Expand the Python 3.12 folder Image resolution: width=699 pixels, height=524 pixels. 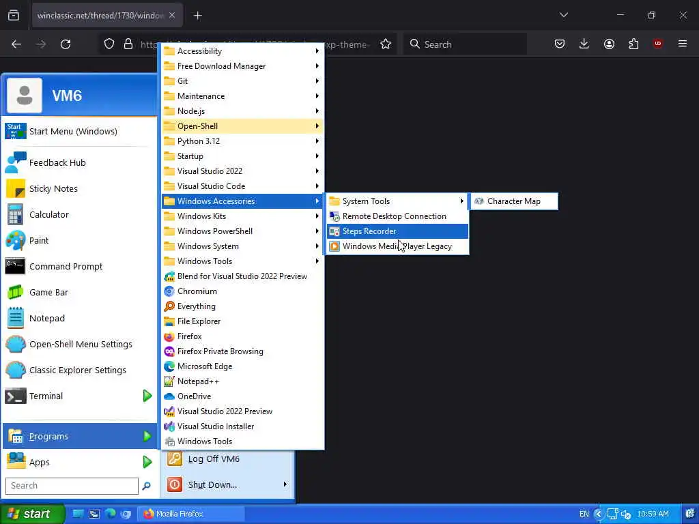click(x=242, y=141)
